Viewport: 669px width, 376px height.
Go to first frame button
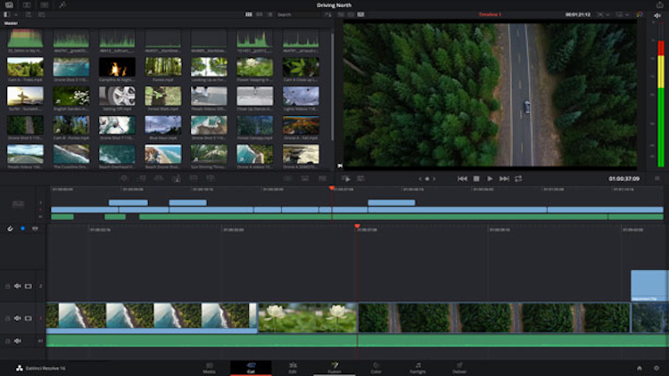click(x=462, y=178)
